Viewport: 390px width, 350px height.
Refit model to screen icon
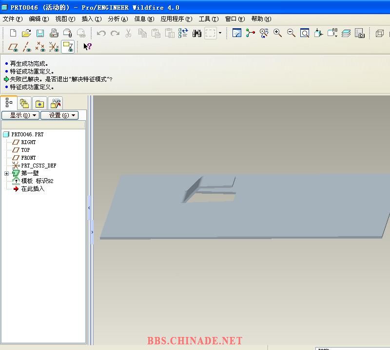coord(305,33)
